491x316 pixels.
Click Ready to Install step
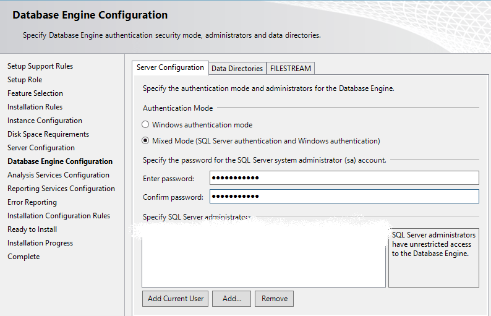[32, 229]
